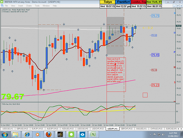
Task: Click the 12 Jun 23:00 time axis label
Action: tap(108, 125)
